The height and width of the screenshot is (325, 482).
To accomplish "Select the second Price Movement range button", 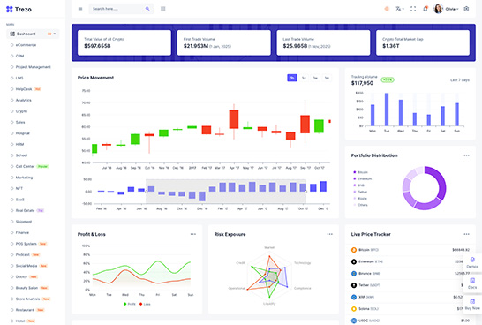I will 304,78.
